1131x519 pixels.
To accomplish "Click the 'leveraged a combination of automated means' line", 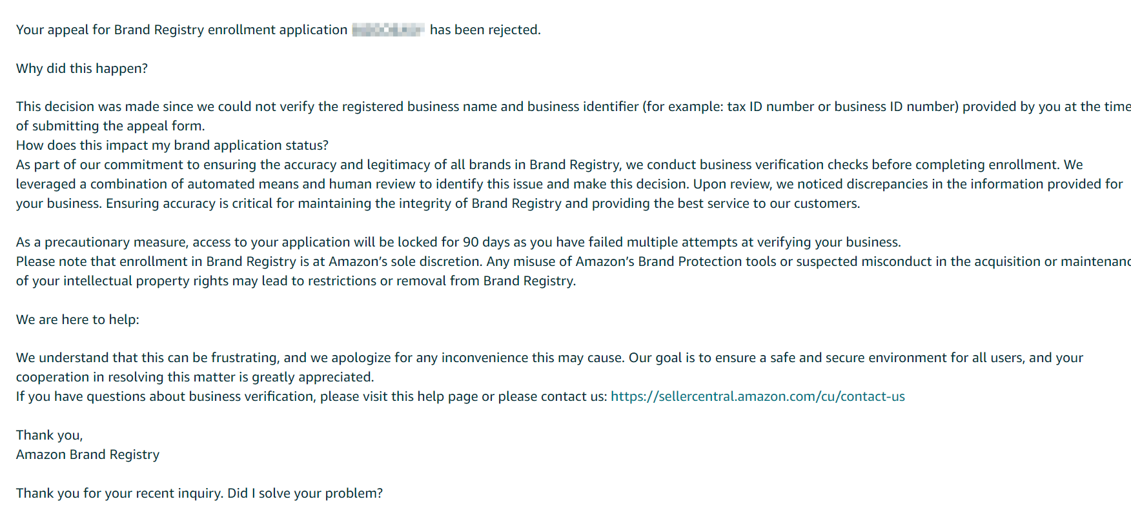I will [x=569, y=184].
